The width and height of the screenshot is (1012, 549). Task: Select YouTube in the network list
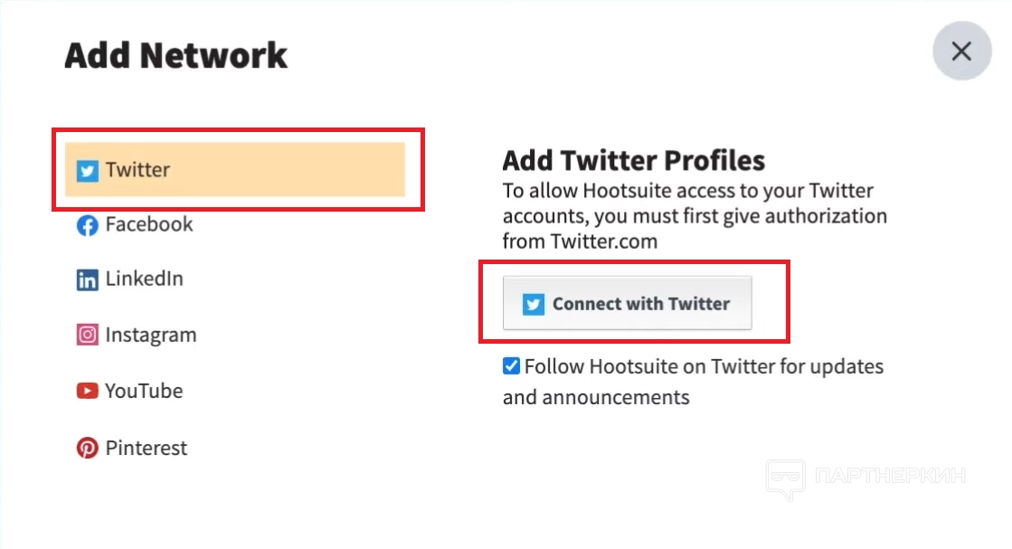point(144,391)
